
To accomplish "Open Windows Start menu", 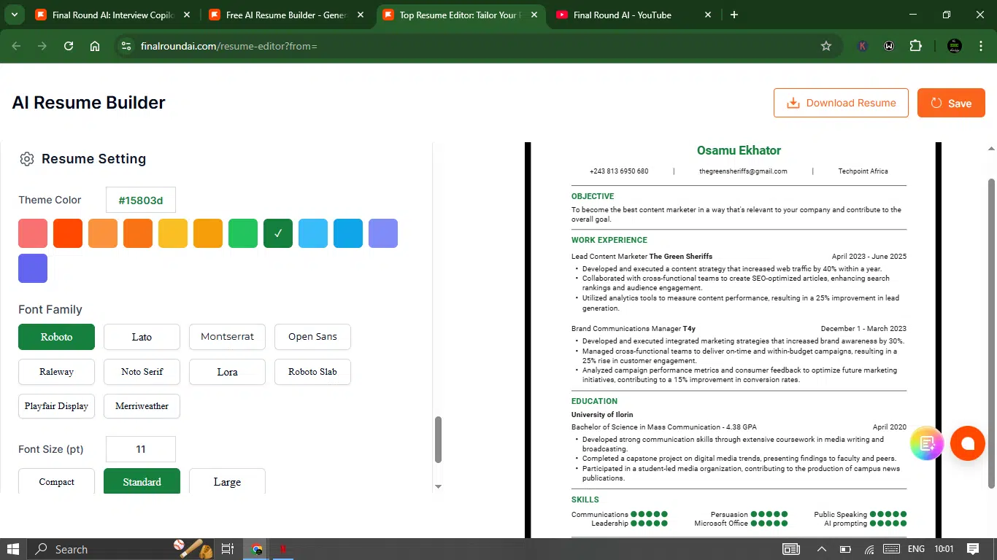I will click(x=13, y=549).
